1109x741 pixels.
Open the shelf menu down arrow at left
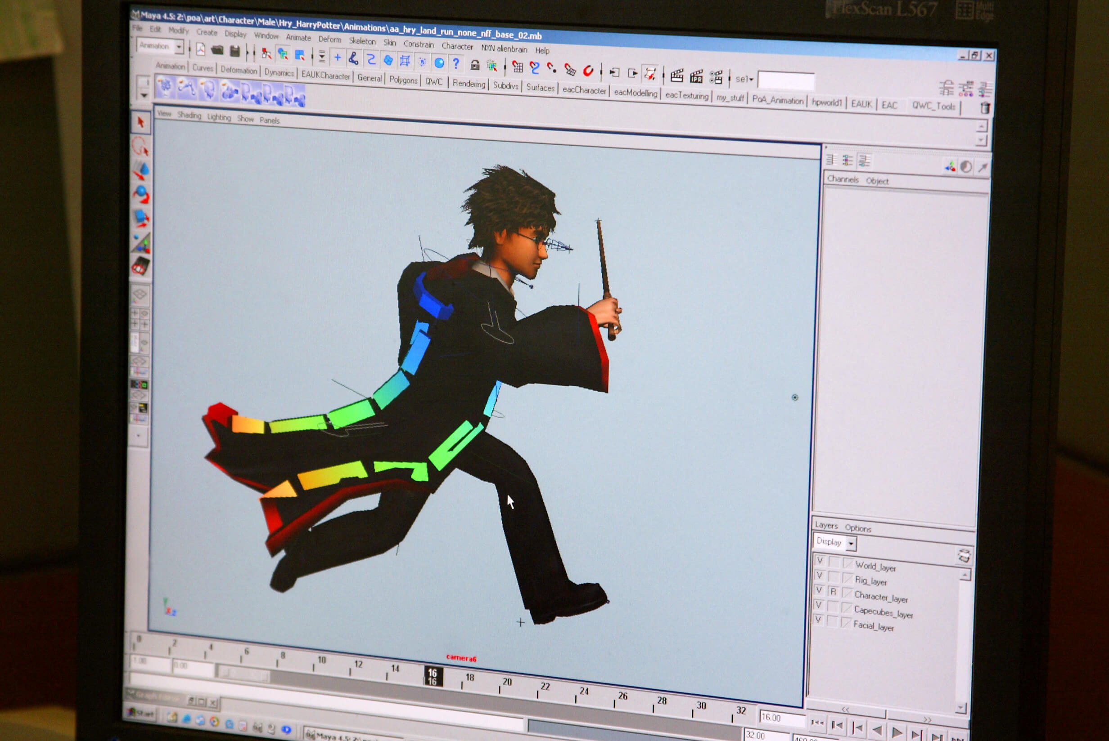144,95
